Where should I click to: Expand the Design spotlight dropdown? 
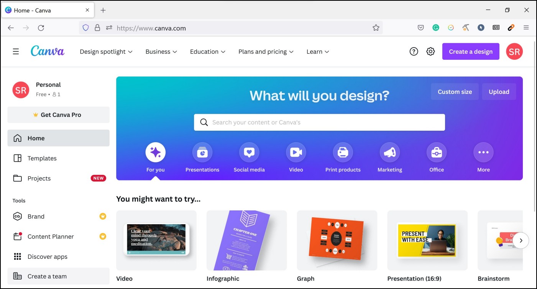pos(106,51)
